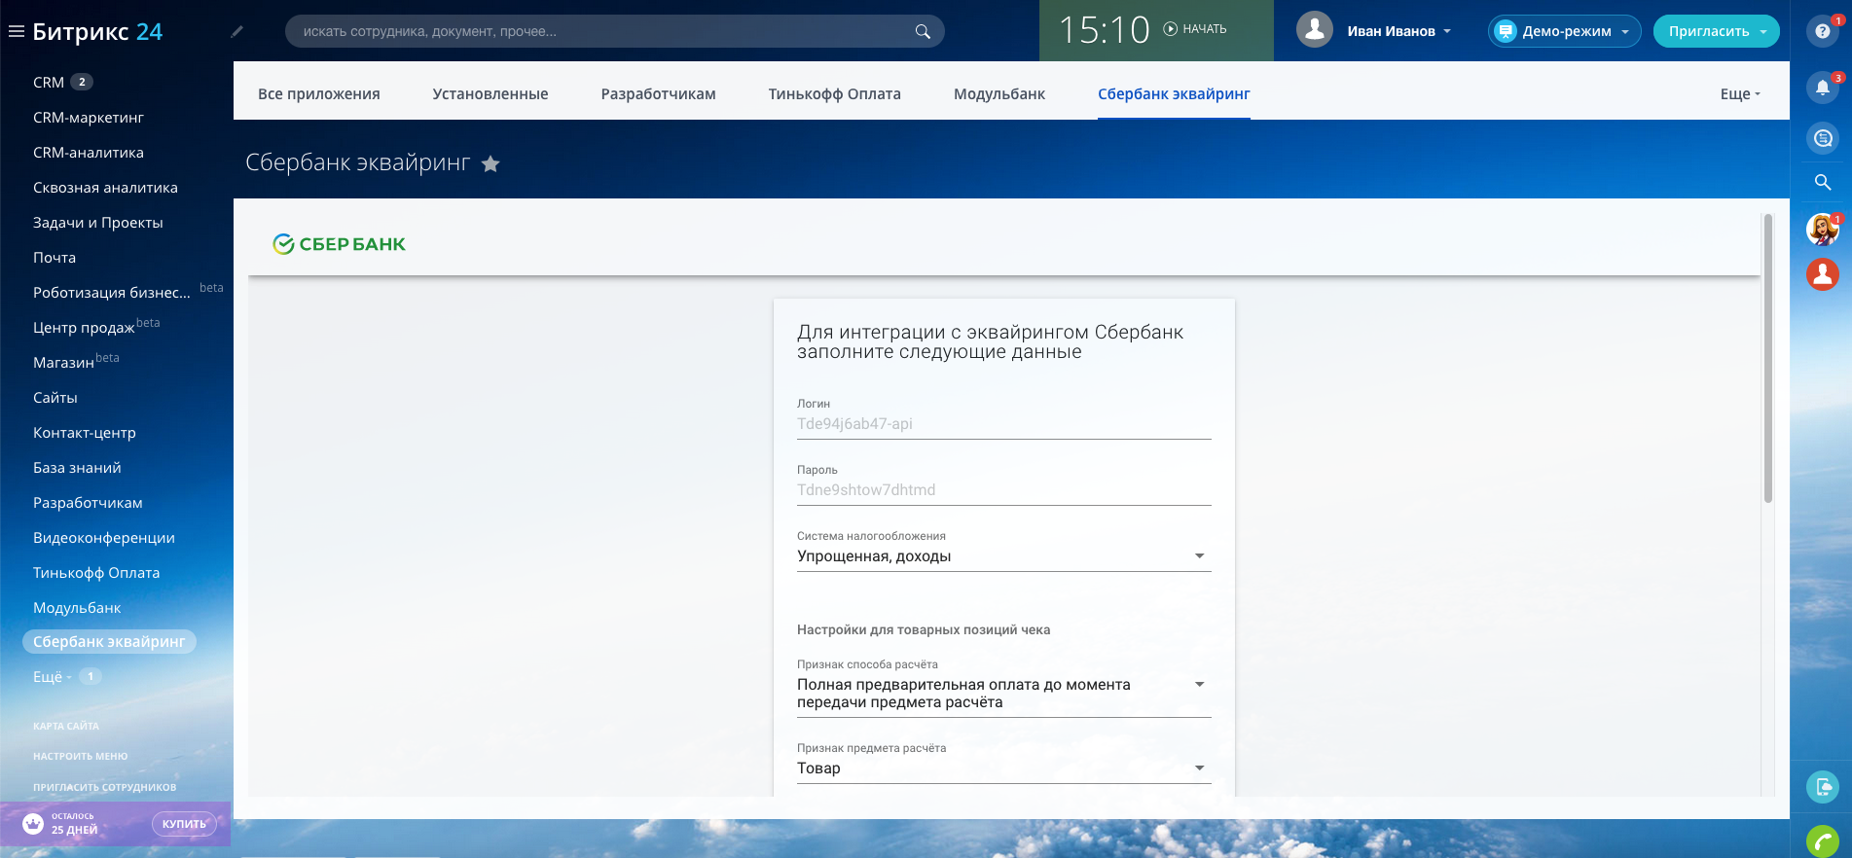This screenshot has height=858, width=1852.
Task: Switch to Тинькофф Оплата tab
Action: coord(834,93)
